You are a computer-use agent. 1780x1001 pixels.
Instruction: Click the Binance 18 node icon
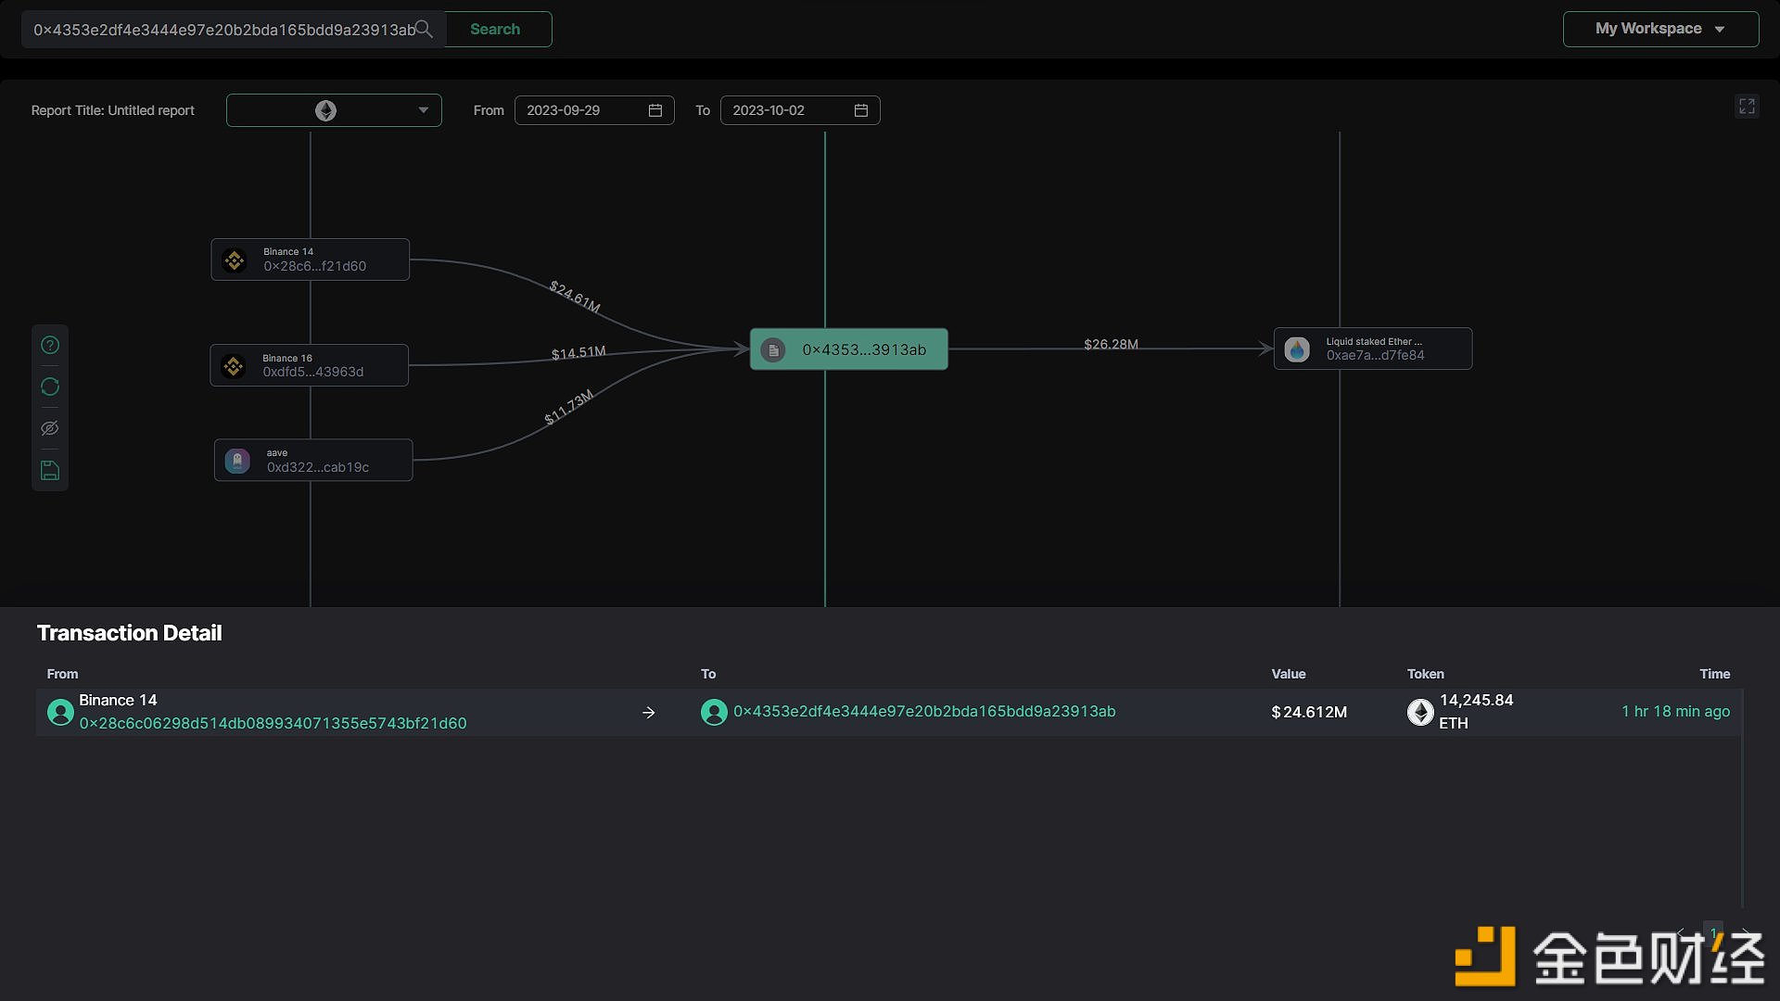[236, 365]
